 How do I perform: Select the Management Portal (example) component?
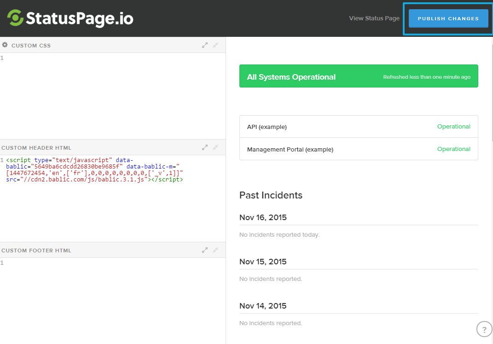click(290, 149)
